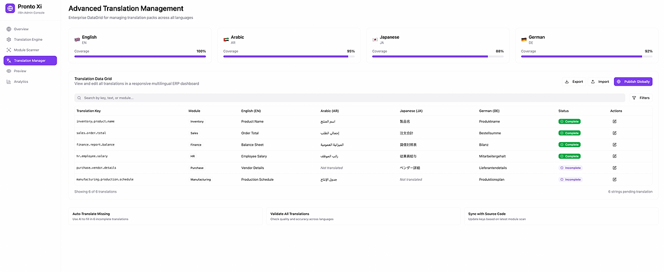Edit the inventory.product.name row
This screenshot has width=664, height=272.
point(615,121)
